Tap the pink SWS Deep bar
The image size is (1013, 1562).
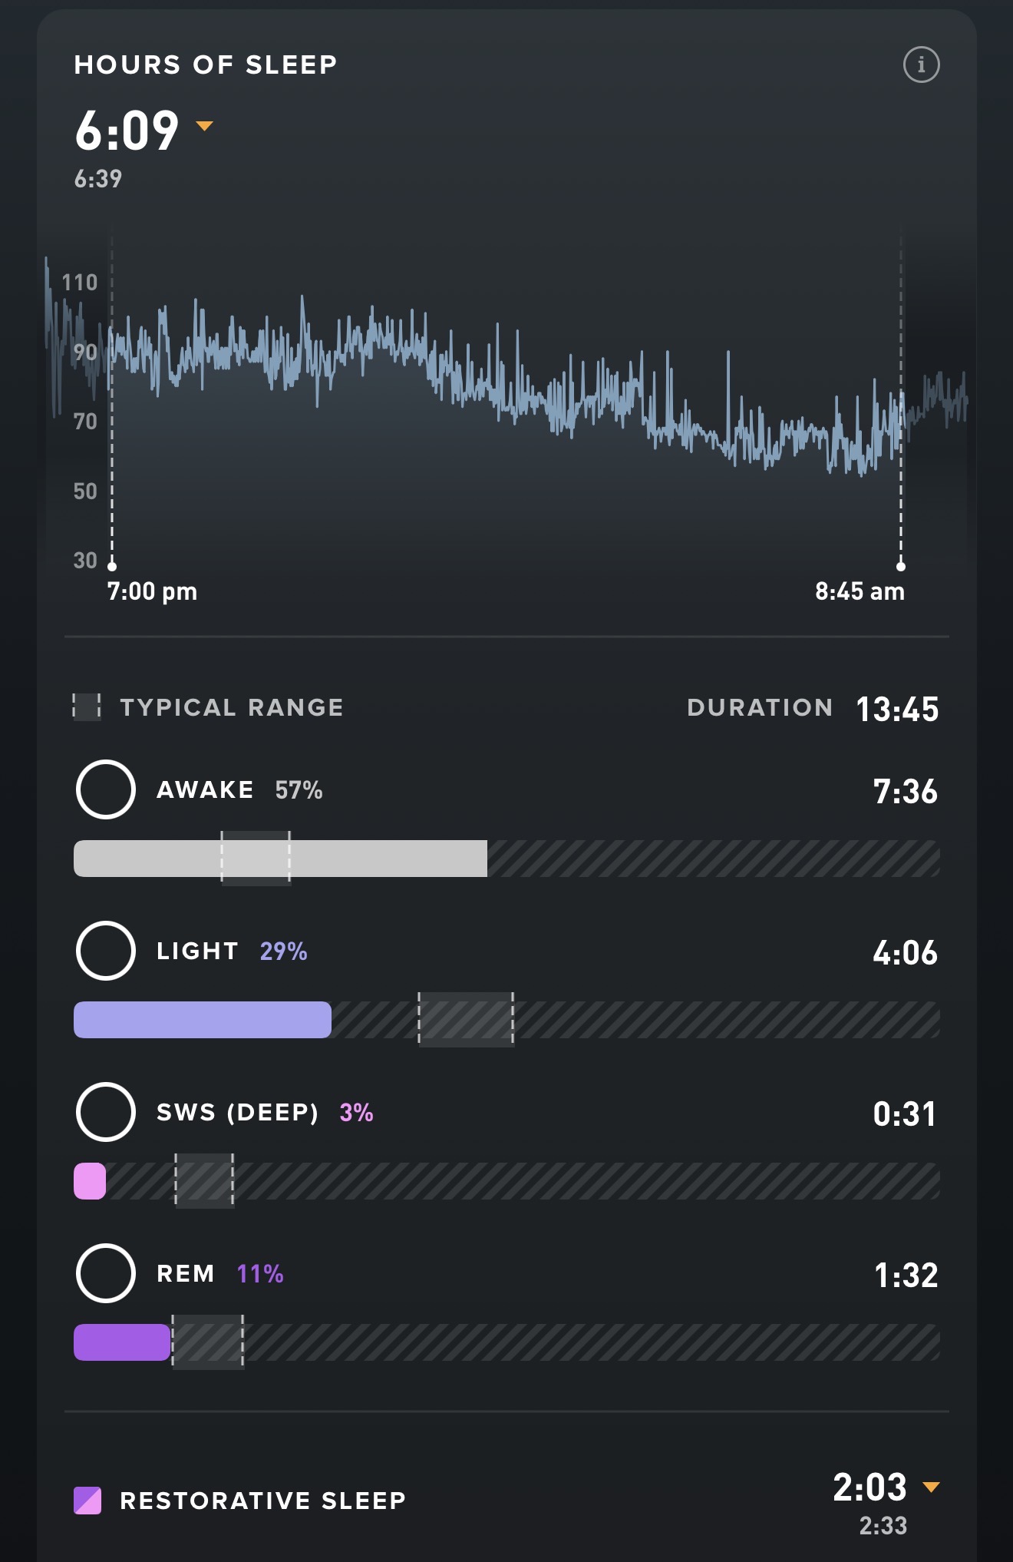click(90, 1181)
